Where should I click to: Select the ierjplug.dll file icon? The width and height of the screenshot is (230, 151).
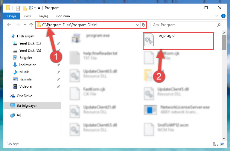(149, 40)
